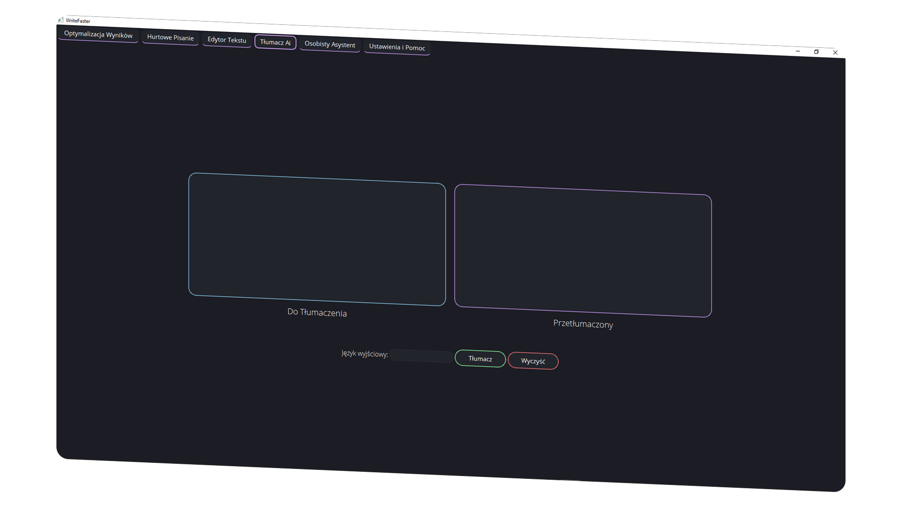
Task: Close the WriteFaster window
Action: 835,53
